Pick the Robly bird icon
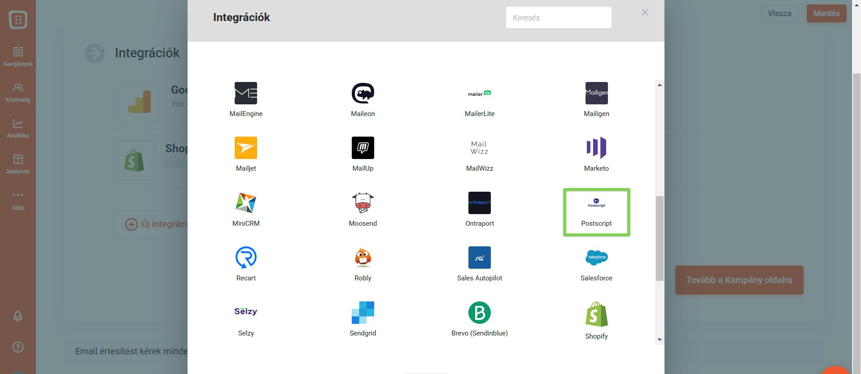This screenshot has width=861, height=374. point(363,258)
